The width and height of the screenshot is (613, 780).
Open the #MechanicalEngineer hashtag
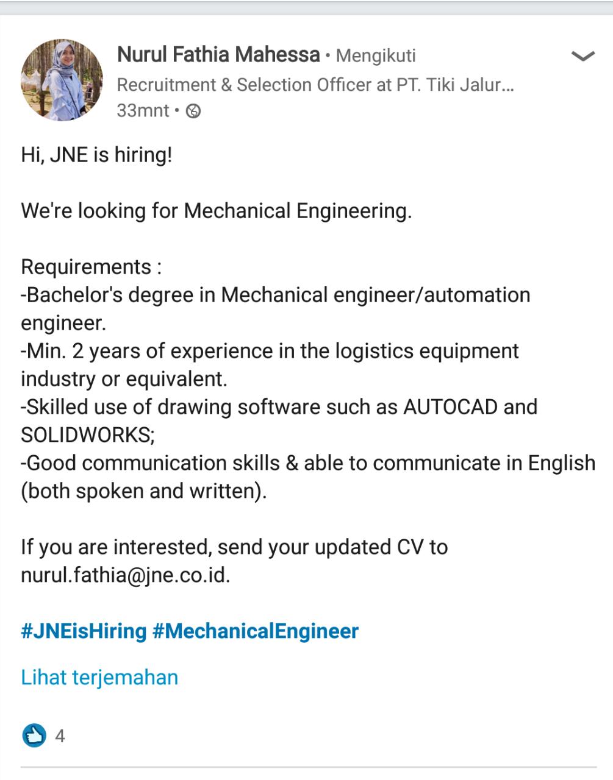[x=256, y=631]
